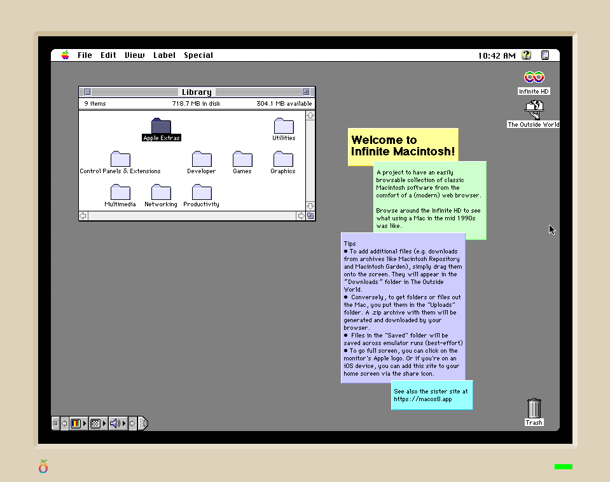Select the Multimedia folder icon
Viewport: 610px width, 482px height.
pyautogui.click(x=120, y=192)
